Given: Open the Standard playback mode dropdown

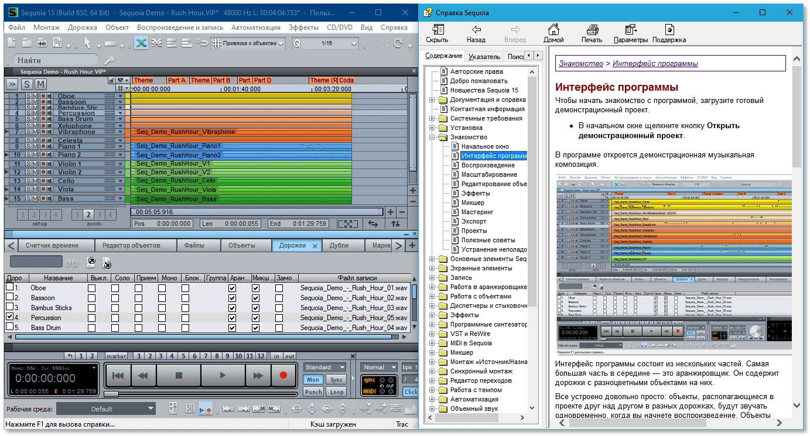Looking at the screenshot, I should pos(324,367).
